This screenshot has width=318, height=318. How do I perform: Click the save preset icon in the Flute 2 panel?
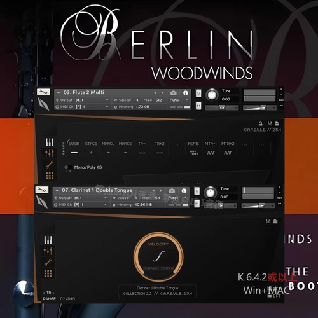(x=270, y=123)
